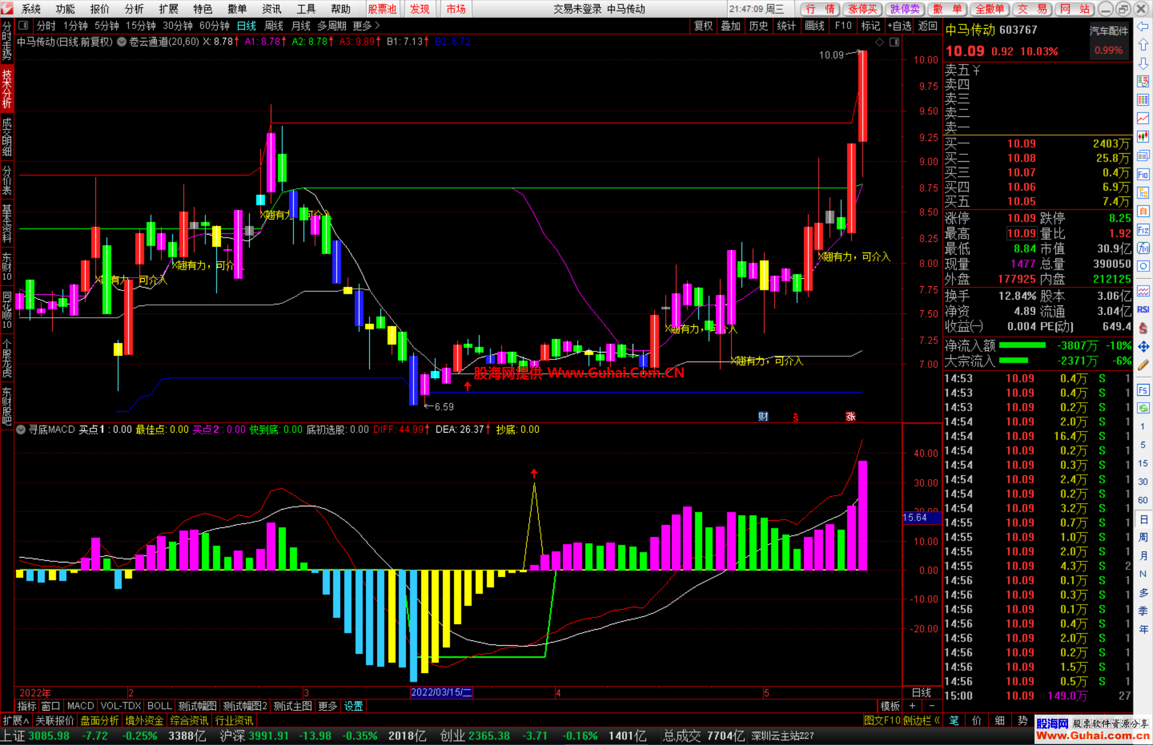Click the up arrow icon in right sidebar
This screenshot has width=1153, height=745.
click(1143, 45)
